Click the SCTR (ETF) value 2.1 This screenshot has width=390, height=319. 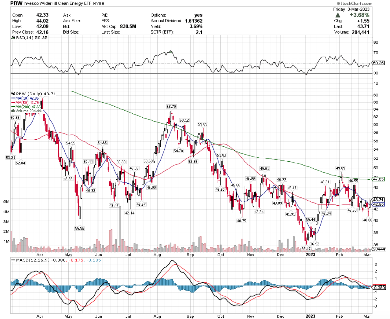[x=199, y=32]
